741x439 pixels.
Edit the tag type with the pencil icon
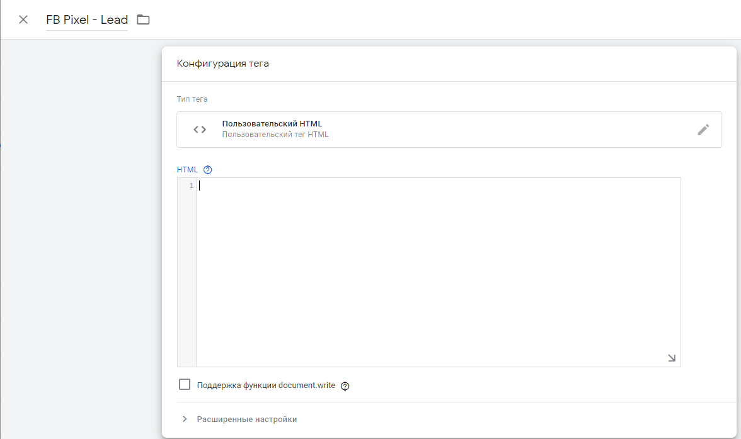pos(703,130)
